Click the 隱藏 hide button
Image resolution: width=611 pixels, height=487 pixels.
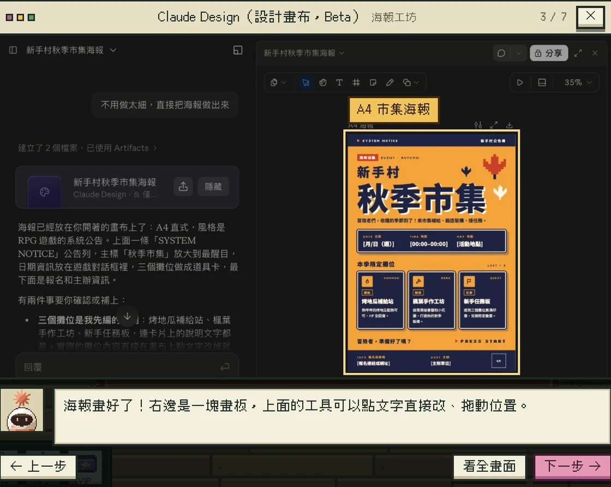coord(213,187)
